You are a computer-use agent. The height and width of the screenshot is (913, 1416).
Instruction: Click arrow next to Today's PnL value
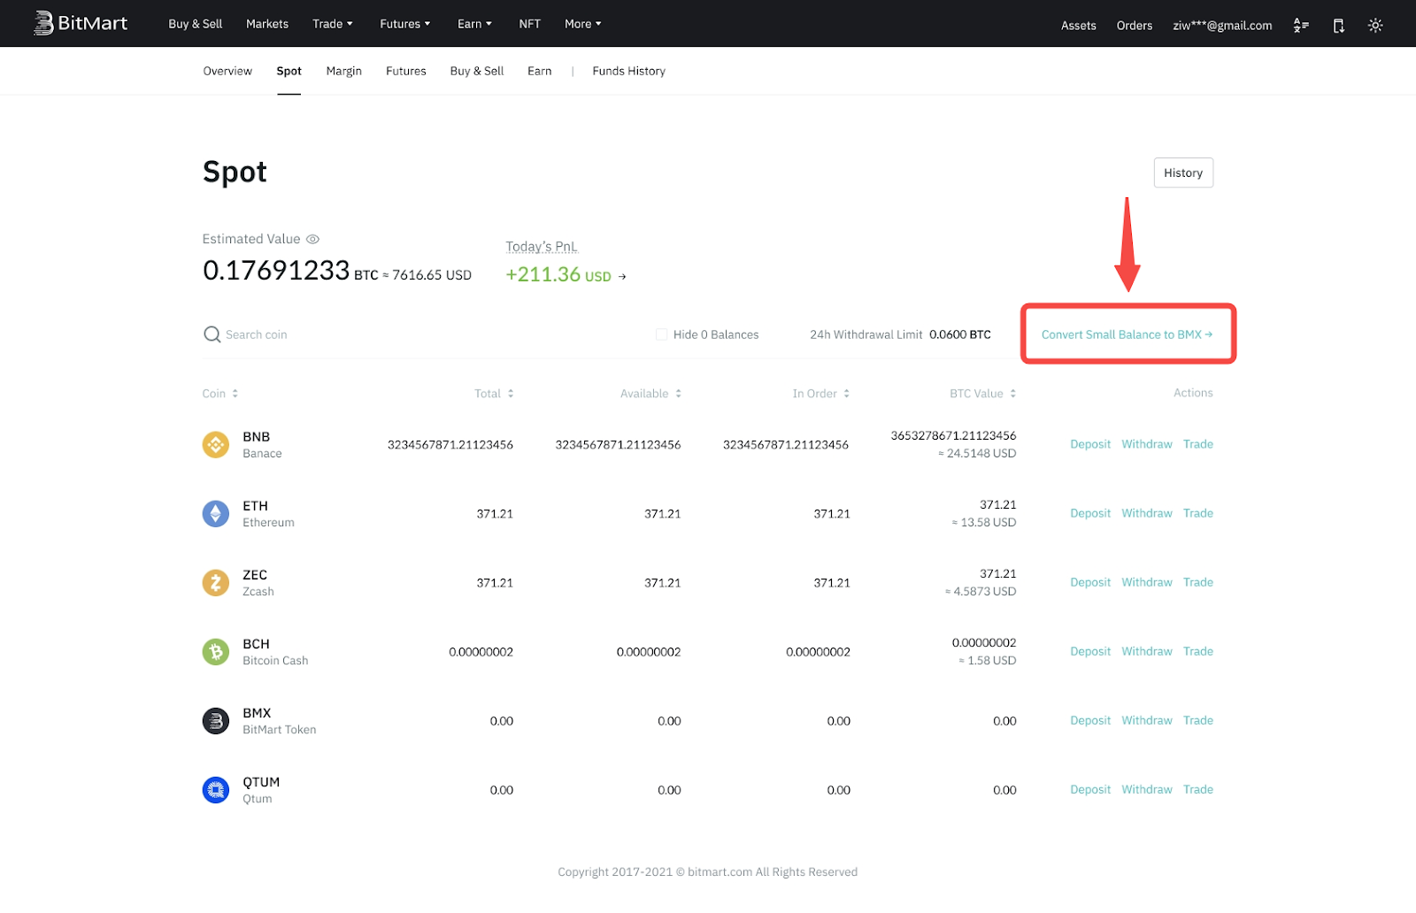click(622, 277)
